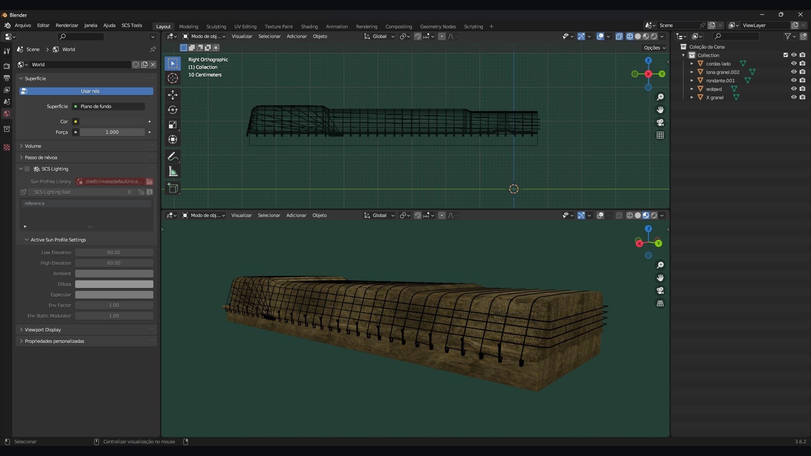Activate the Rotate tool
Image resolution: width=811 pixels, height=456 pixels.
click(172, 110)
